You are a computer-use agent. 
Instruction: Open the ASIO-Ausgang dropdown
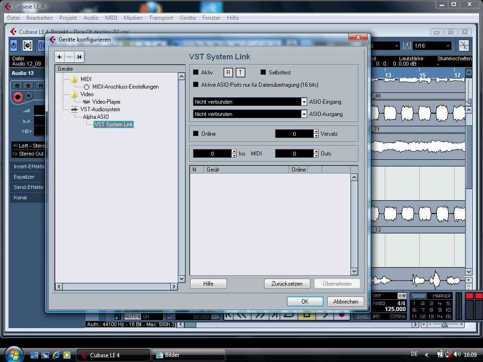304,114
